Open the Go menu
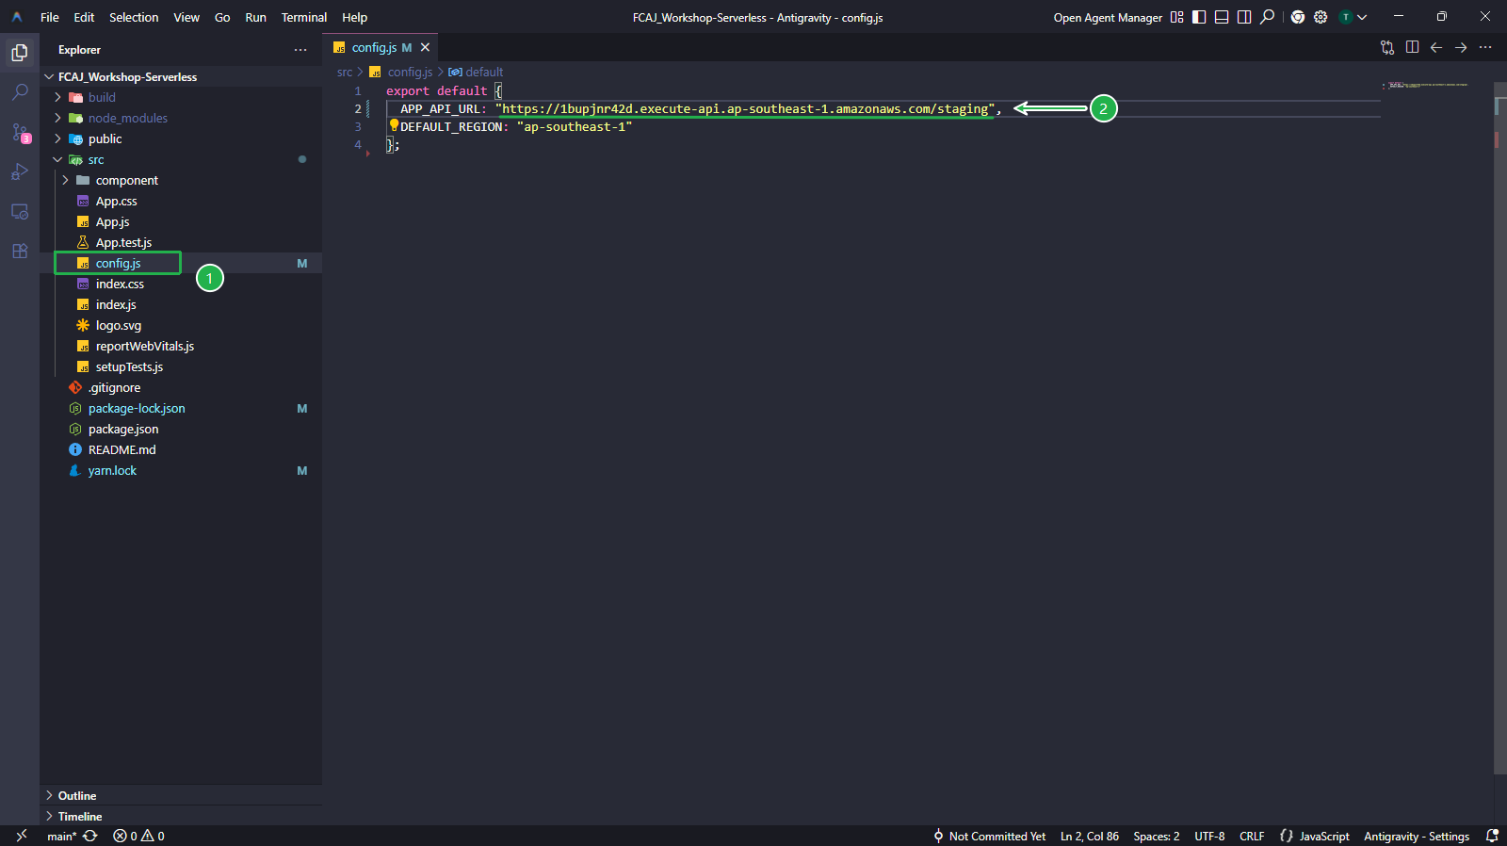The image size is (1507, 846). [x=222, y=17]
